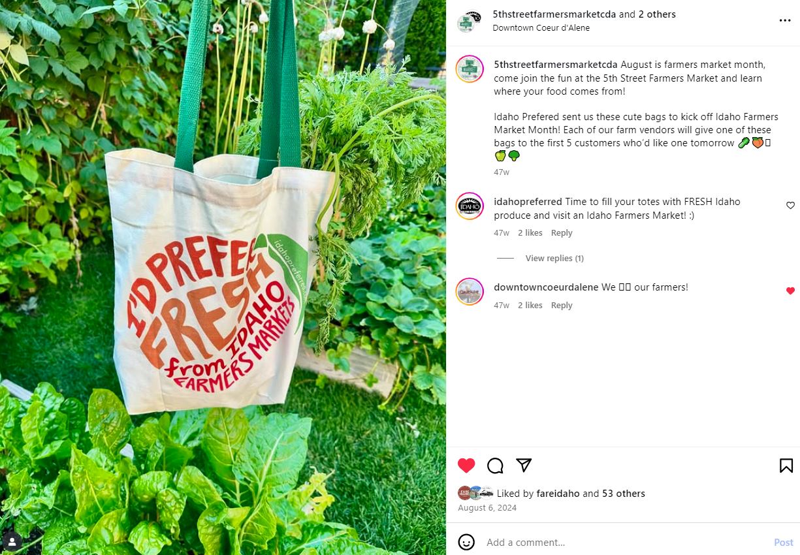Like the idahopreferred comment heart
This screenshot has width=800, height=555.
[x=790, y=206]
